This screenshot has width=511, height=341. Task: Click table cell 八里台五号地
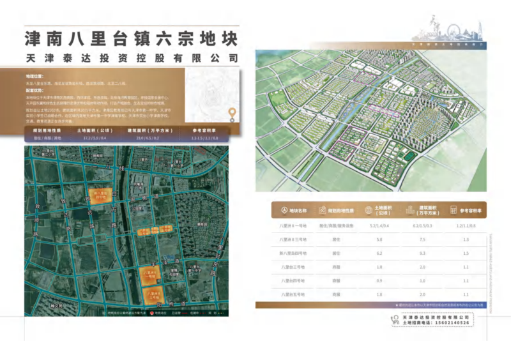[x=293, y=294]
